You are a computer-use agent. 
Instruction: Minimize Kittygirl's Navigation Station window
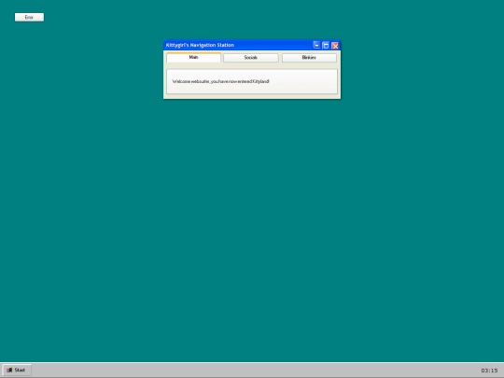click(316, 46)
